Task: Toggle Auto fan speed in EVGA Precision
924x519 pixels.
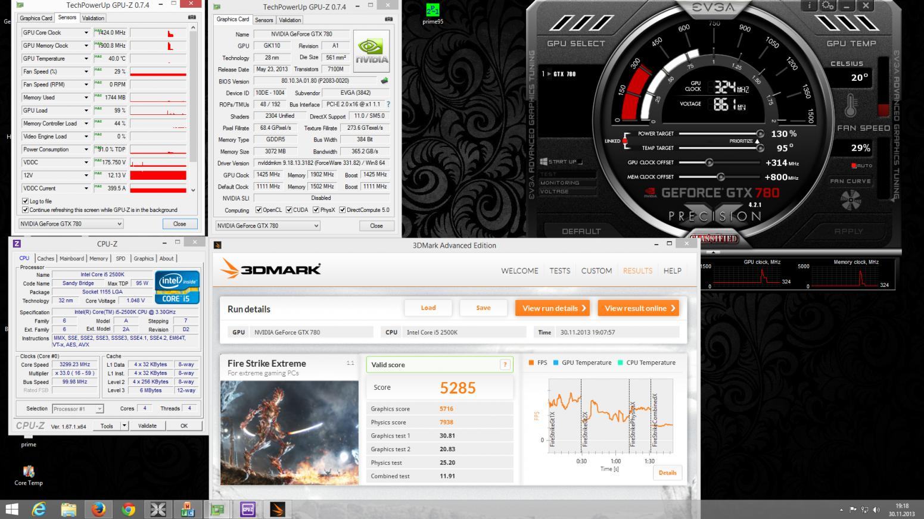Action: (x=854, y=165)
